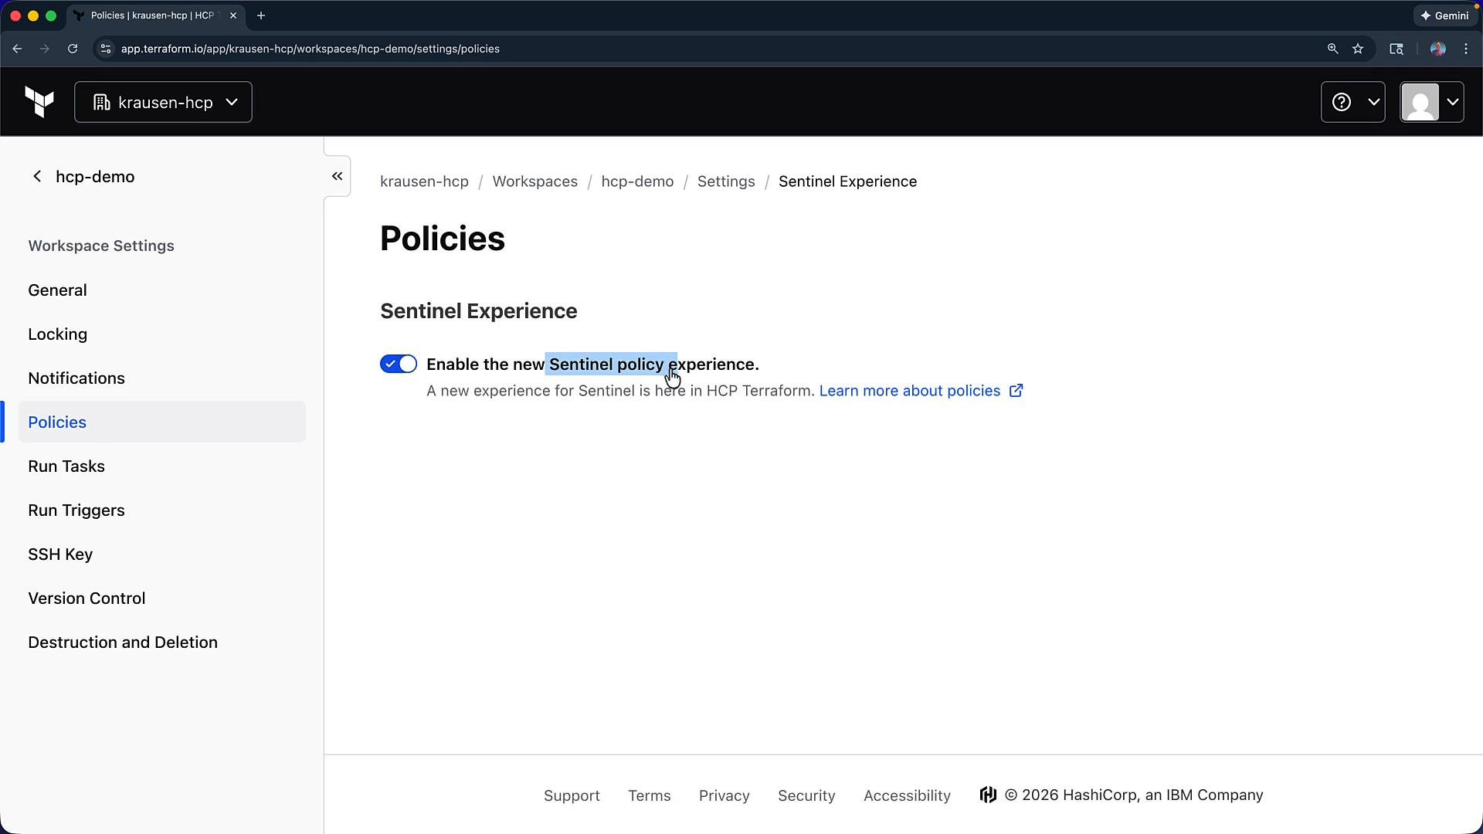Open Accessibility footer link
The height and width of the screenshot is (834, 1483).
[x=907, y=795]
